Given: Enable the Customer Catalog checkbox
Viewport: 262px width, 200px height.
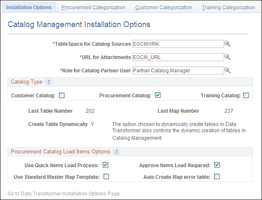Looking at the screenshot, I should click(x=62, y=95).
